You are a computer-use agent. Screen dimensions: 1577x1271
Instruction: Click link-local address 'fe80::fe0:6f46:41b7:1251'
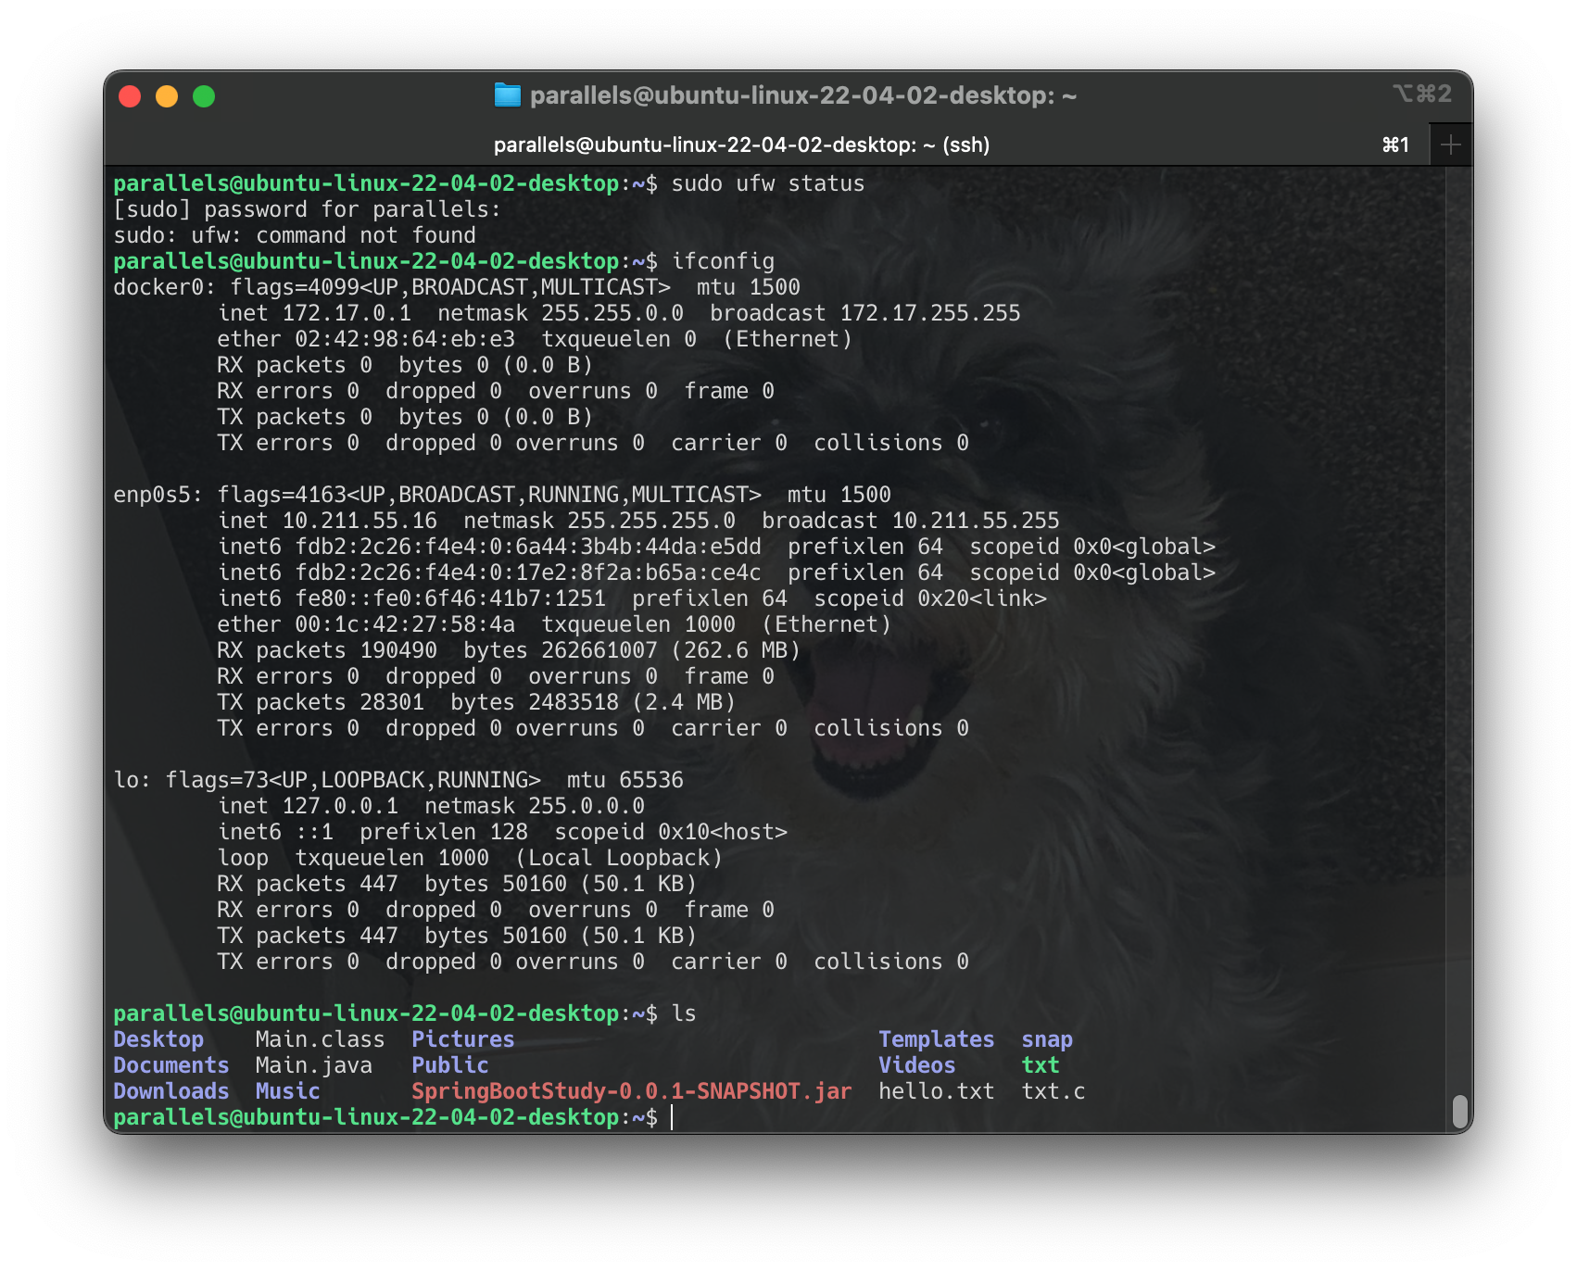click(450, 598)
